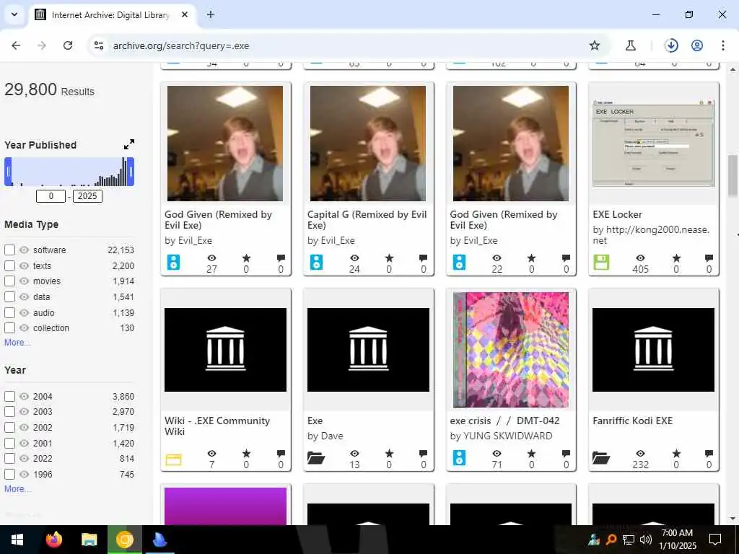Image resolution: width=739 pixels, height=554 pixels.
Task: Check the audio media type checkbox
Action: click(9, 313)
